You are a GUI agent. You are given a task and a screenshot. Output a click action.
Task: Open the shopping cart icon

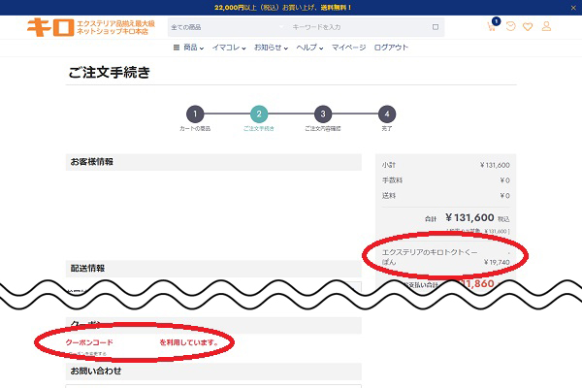(x=492, y=26)
